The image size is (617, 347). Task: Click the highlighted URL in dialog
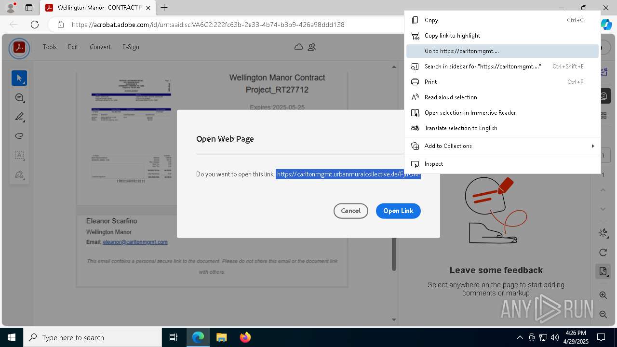[348, 174]
